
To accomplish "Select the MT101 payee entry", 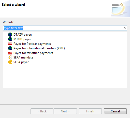I will pyautogui.click(x=22, y=39).
